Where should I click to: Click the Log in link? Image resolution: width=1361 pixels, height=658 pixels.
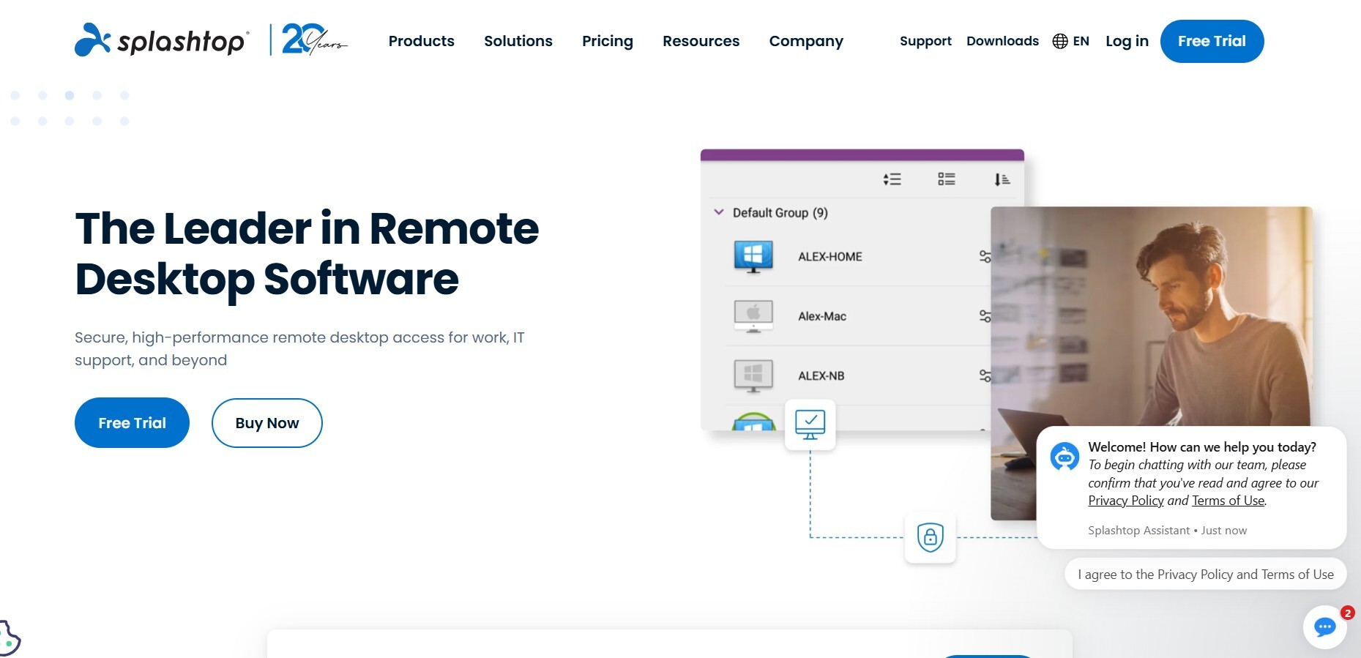[x=1127, y=41]
